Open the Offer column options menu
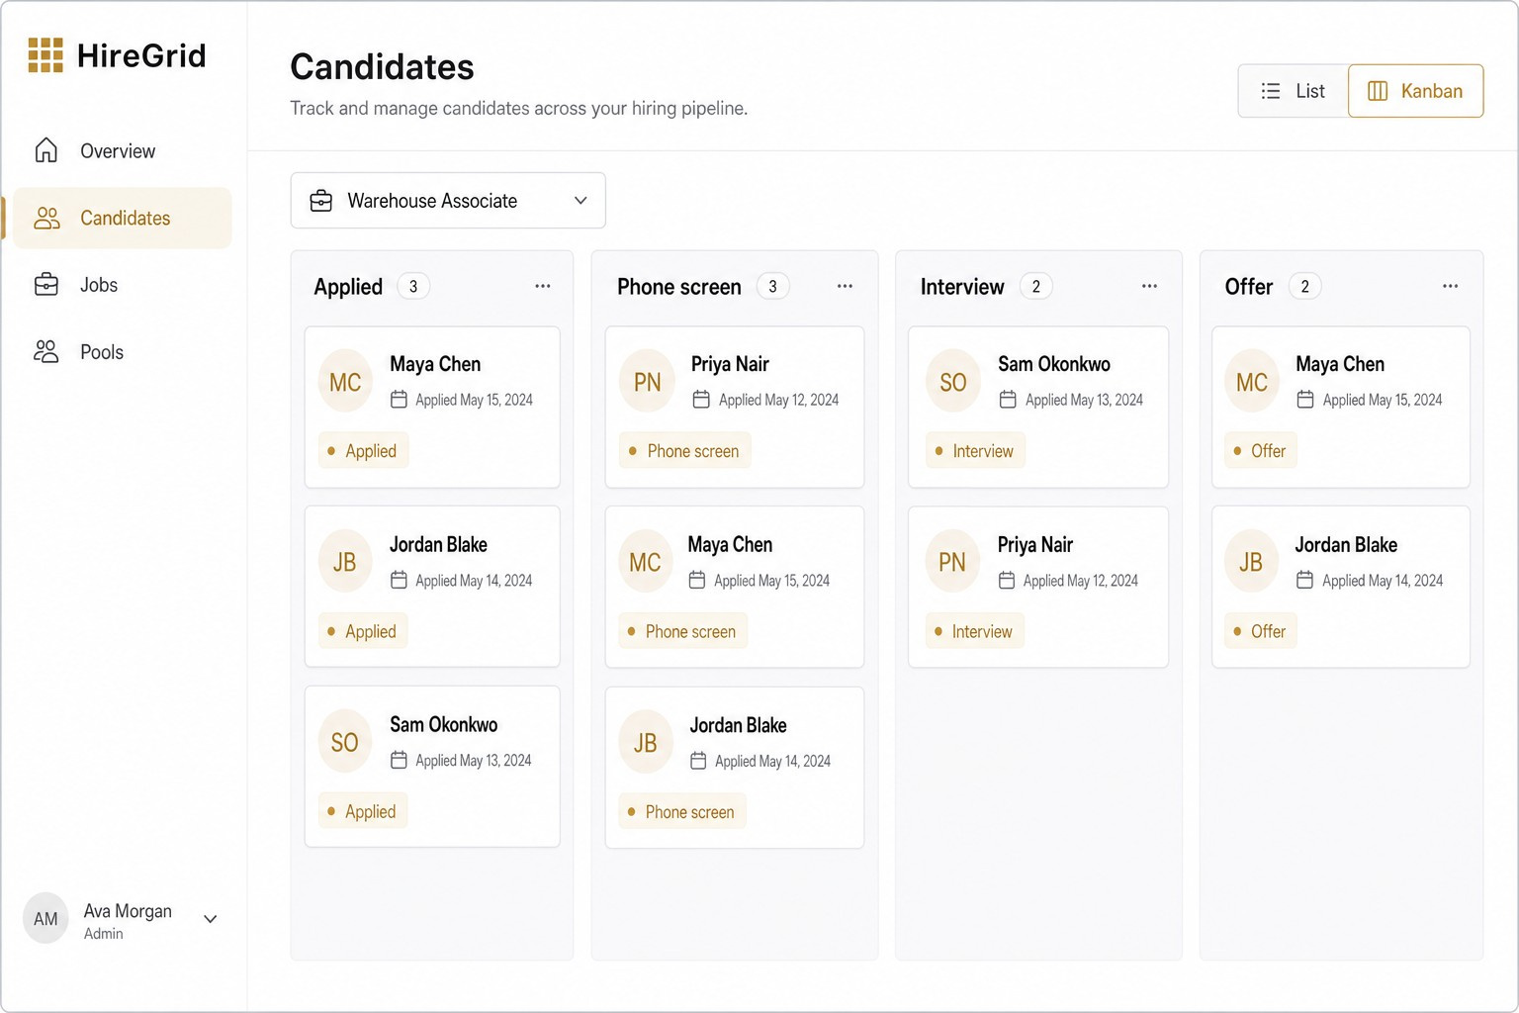The height and width of the screenshot is (1013, 1519). [x=1450, y=286]
